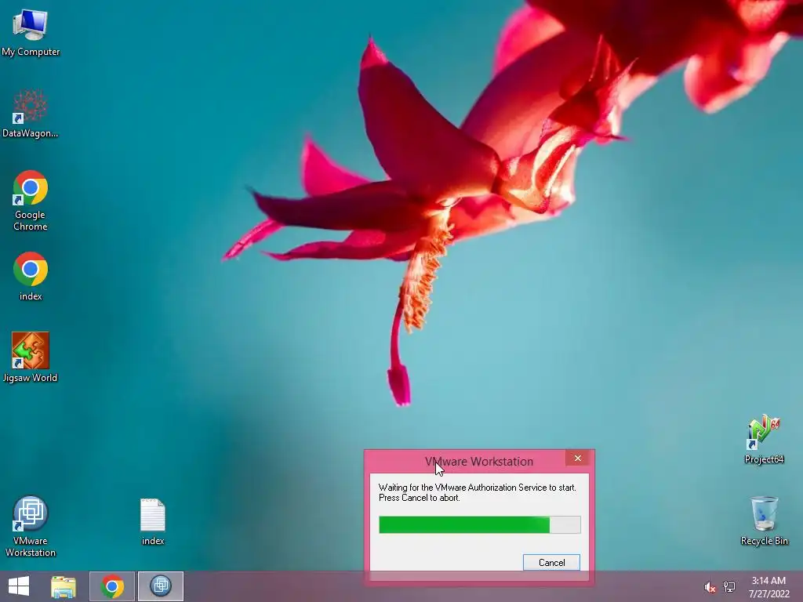Click the VMware Workstation taskbar button
The height and width of the screenshot is (602, 803).
coord(160,586)
